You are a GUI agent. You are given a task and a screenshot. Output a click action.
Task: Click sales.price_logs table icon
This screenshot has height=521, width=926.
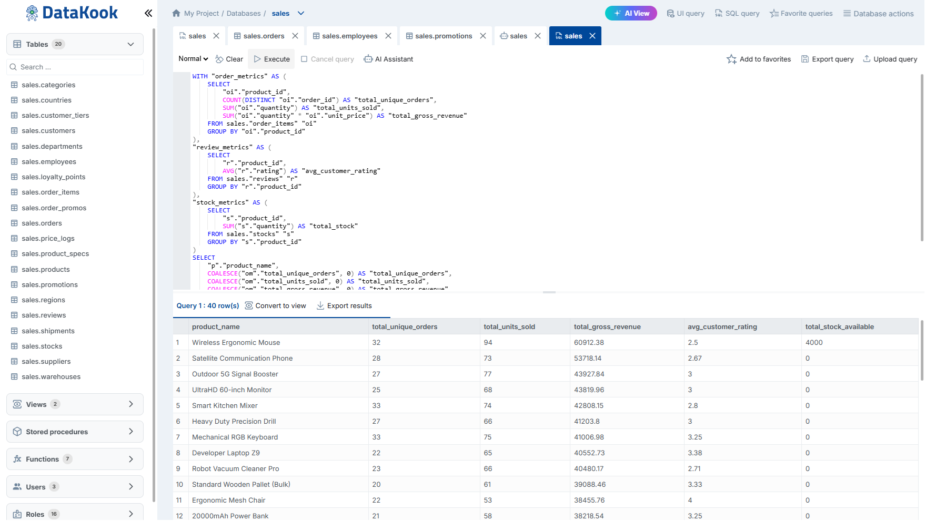pyautogui.click(x=14, y=238)
